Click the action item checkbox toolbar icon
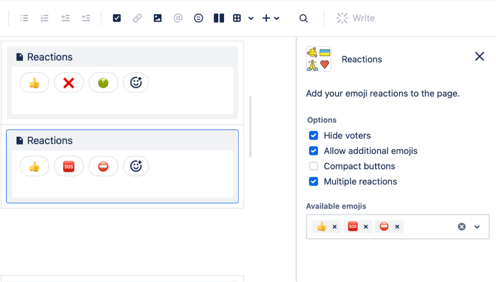 (117, 18)
